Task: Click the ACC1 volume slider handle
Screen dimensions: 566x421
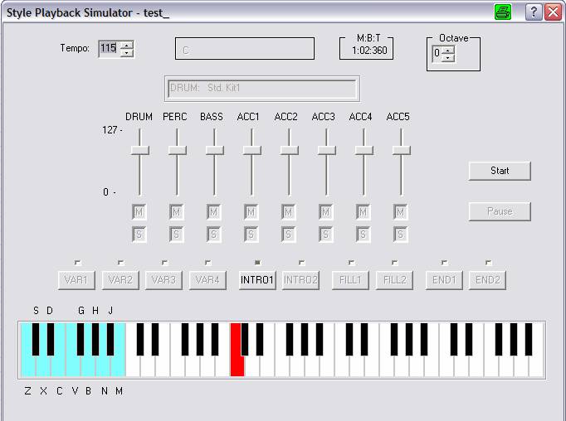Action: pyautogui.click(x=252, y=150)
